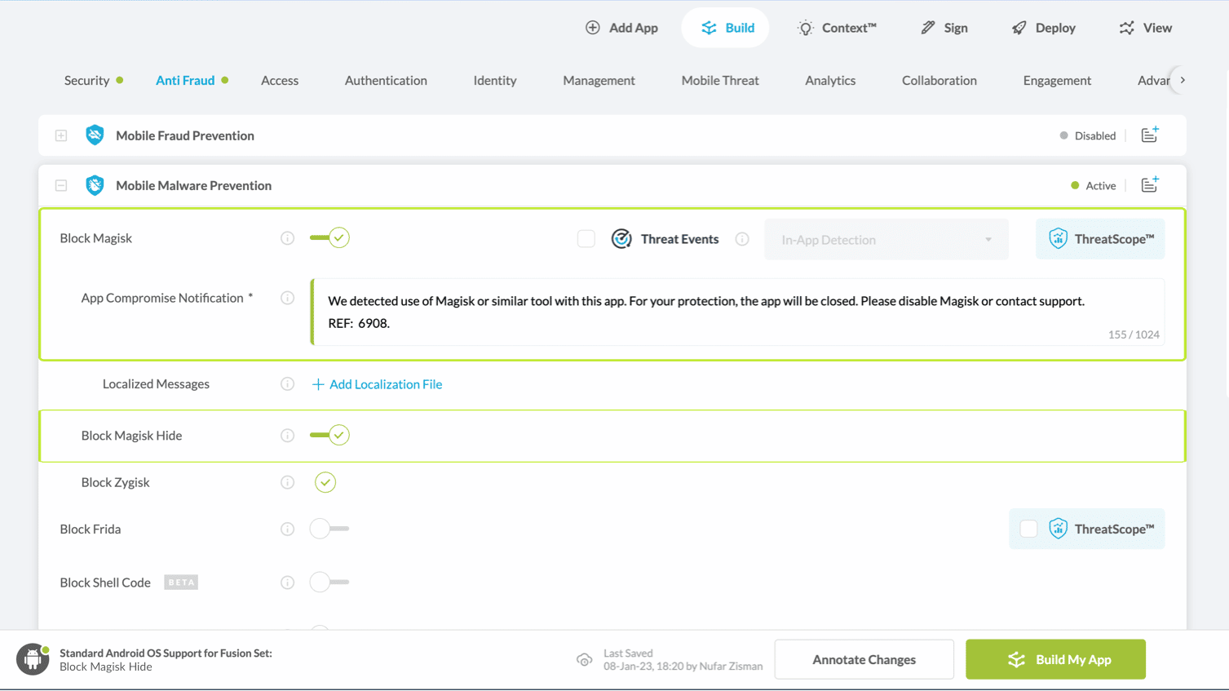Viewport: 1229px width, 691px height.
Task: Click info icon beside Threat Events
Action: click(x=742, y=239)
